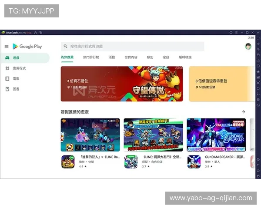Click the game controller icon beside 遊戲
The height and width of the screenshot is (209, 261).
(7, 58)
